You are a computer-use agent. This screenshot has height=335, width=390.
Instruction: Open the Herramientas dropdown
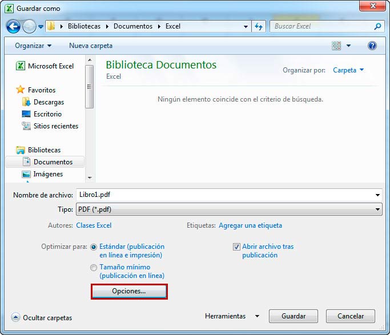click(232, 316)
